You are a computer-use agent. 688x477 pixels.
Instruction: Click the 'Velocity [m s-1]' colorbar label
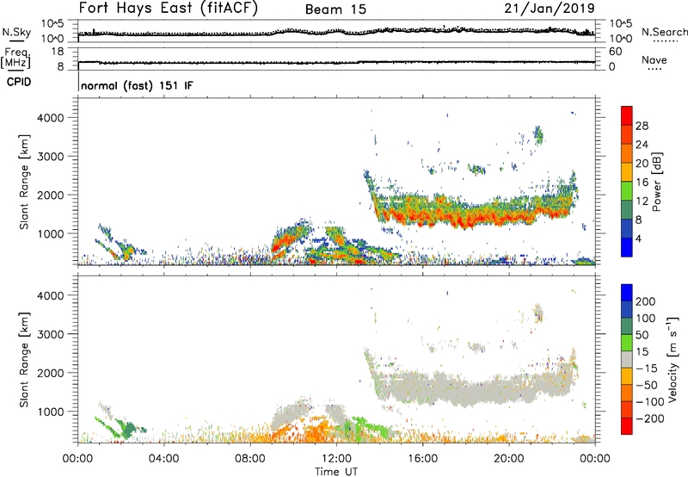(673, 359)
